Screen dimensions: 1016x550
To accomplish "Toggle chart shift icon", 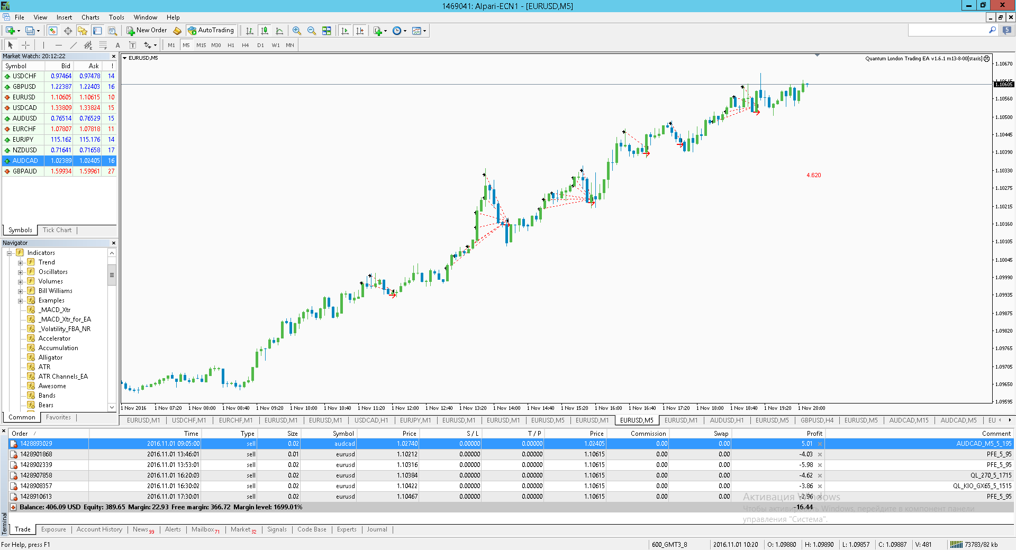I will (360, 31).
